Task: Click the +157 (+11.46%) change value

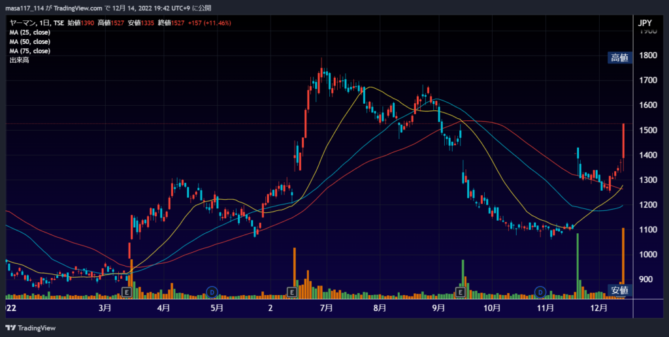Action: pos(210,23)
